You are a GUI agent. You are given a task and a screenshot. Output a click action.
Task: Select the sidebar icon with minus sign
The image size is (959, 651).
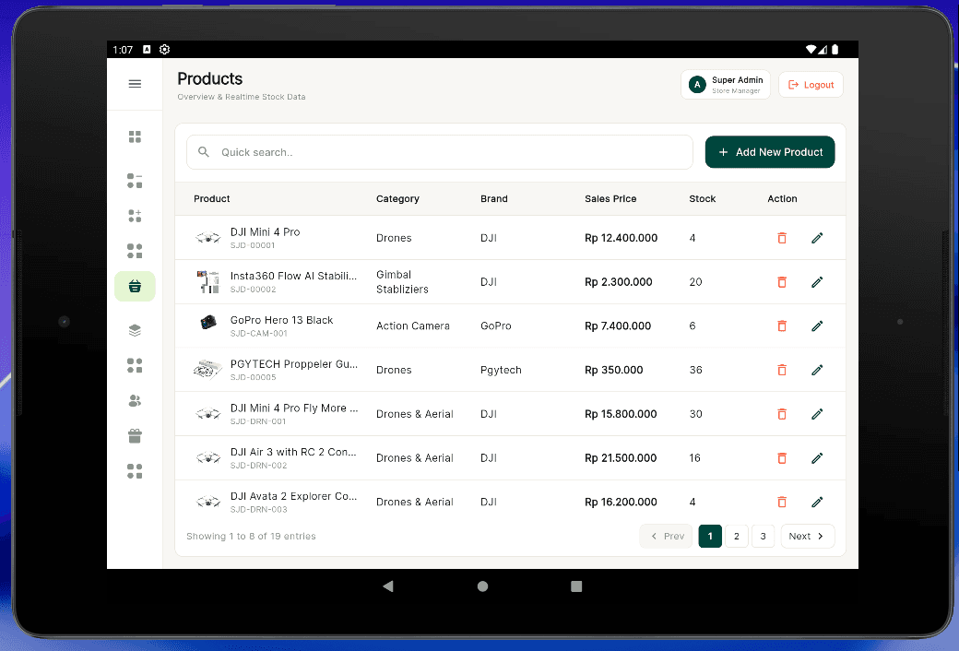[x=135, y=181]
